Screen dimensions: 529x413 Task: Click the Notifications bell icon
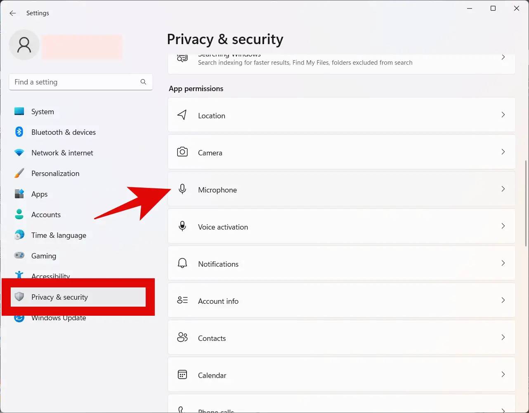point(182,263)
